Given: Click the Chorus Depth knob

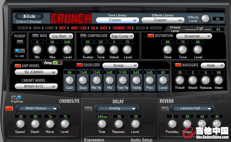Looking at the screenshot, I should tap(35, 124).
